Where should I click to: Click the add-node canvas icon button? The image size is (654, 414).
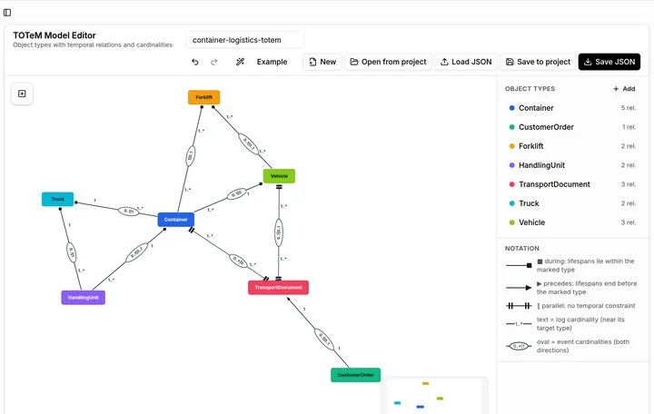click(22, 94)
